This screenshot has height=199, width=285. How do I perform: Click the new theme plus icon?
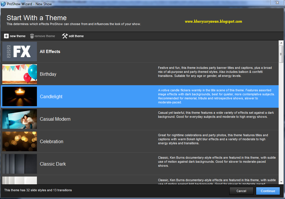pyautogui.click(x=6, y=36)
